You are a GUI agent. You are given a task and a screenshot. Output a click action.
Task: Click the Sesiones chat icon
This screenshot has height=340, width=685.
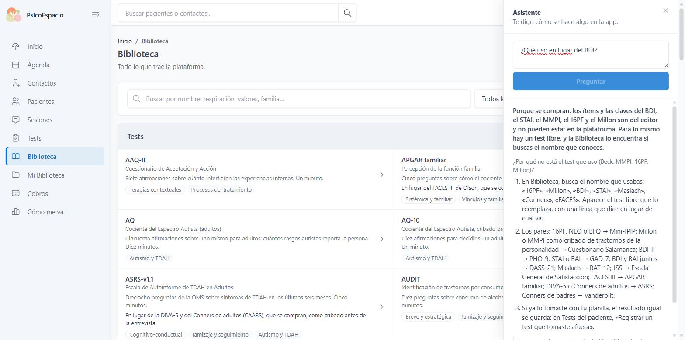point(16,120)
